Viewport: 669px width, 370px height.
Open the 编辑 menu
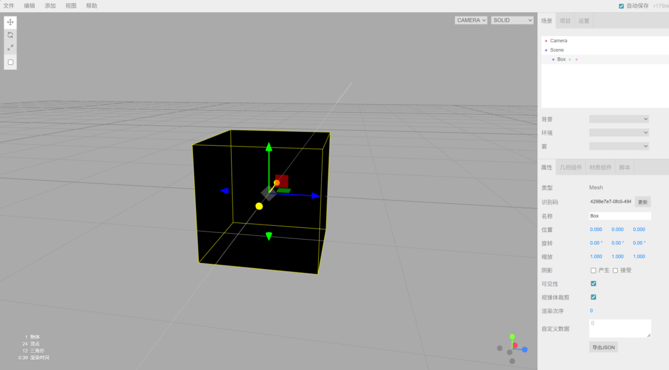(x=30, y=6)
